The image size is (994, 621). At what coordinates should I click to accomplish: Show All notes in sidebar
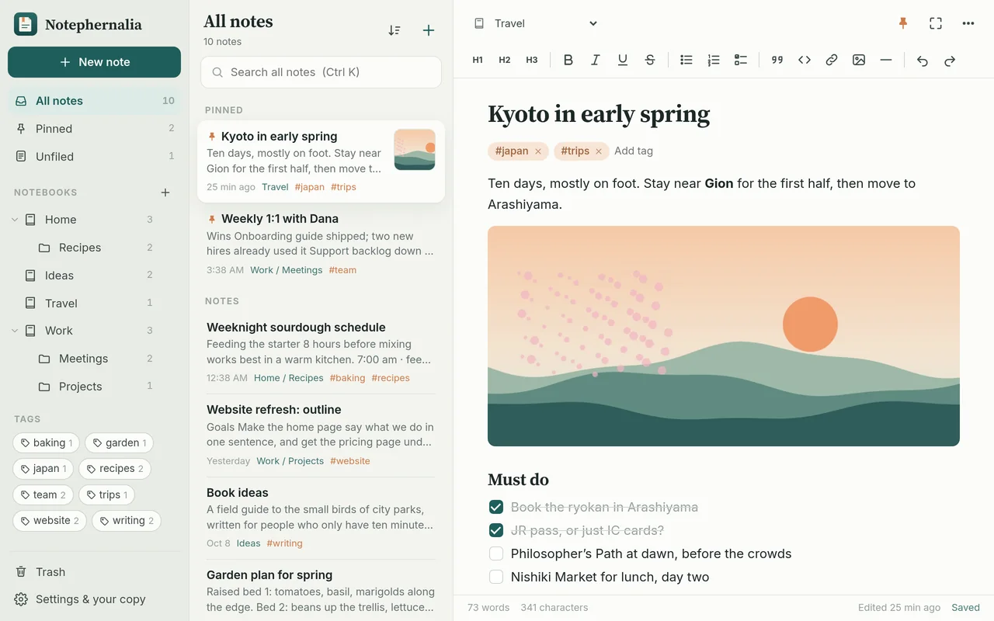point(94,101)
